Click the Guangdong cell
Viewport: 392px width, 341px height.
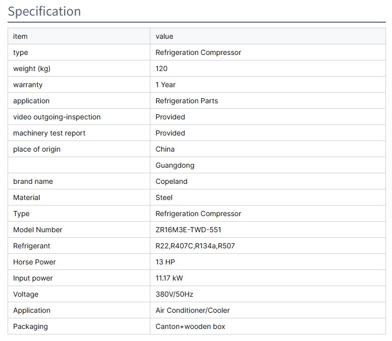[x=175, y=165]
